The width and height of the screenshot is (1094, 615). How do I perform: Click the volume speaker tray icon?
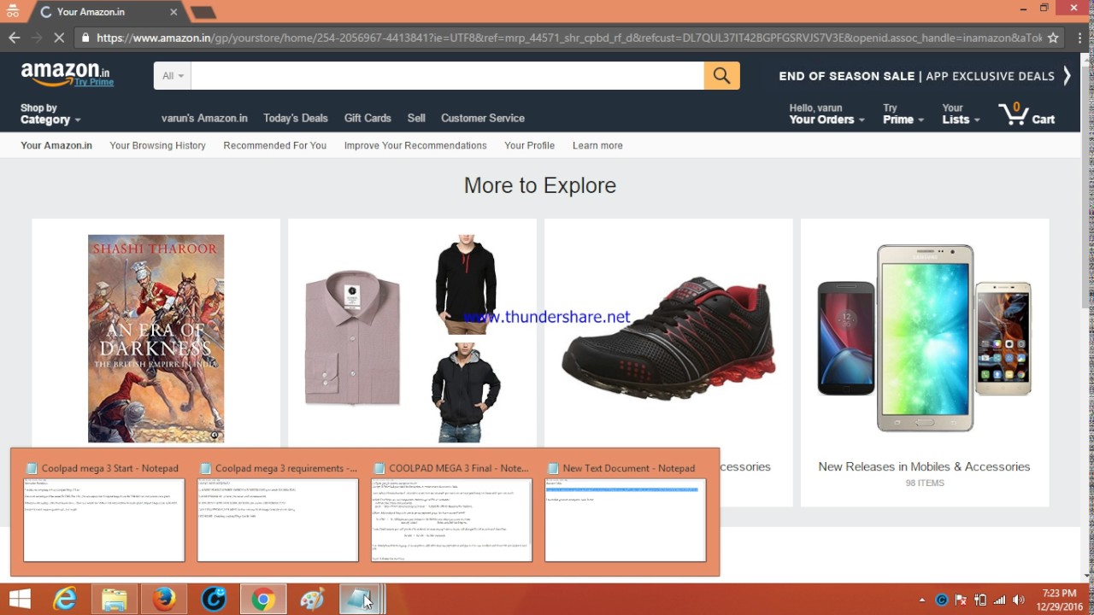1019,600
